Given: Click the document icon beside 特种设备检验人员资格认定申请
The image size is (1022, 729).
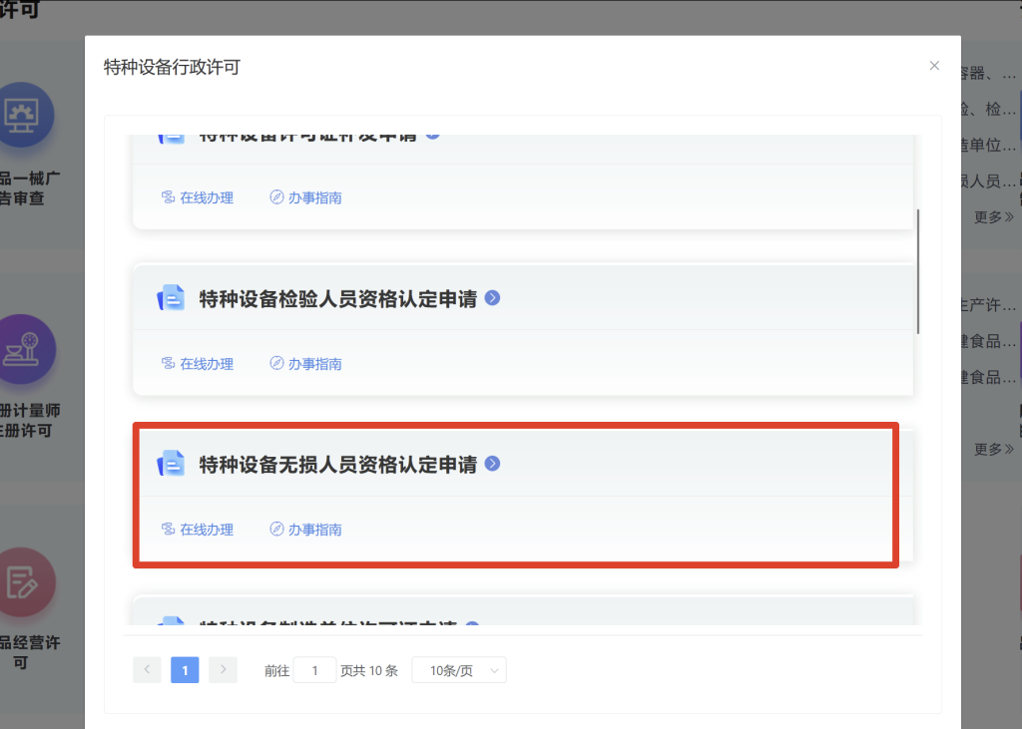Looking at the screenshot, I should click(171, 298).
